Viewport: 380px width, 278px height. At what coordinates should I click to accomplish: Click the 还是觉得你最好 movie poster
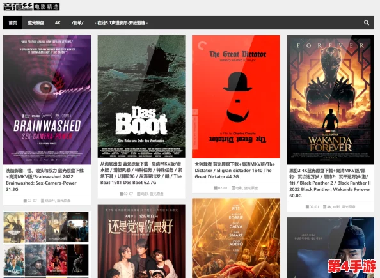coord(141,241)
